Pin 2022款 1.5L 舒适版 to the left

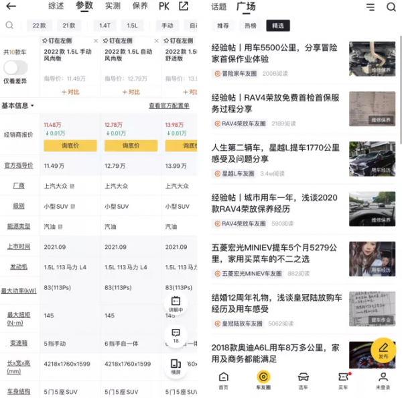178,41
